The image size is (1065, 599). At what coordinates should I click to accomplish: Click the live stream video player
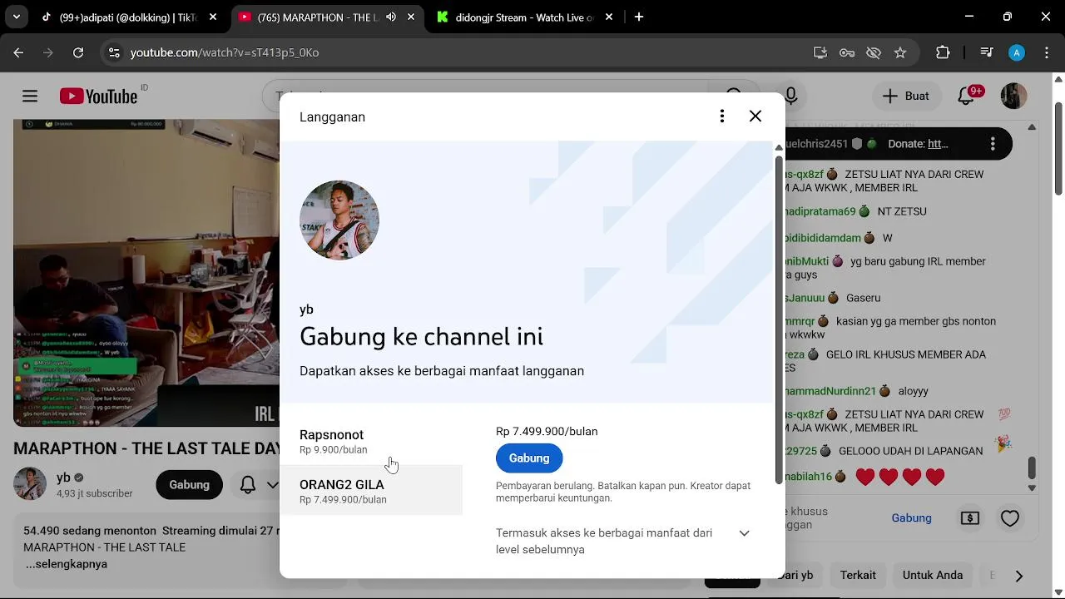(146, 273)
